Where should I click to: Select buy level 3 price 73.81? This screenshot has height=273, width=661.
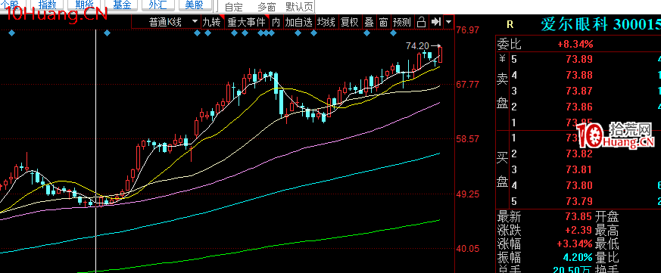[x=579, y=170]
